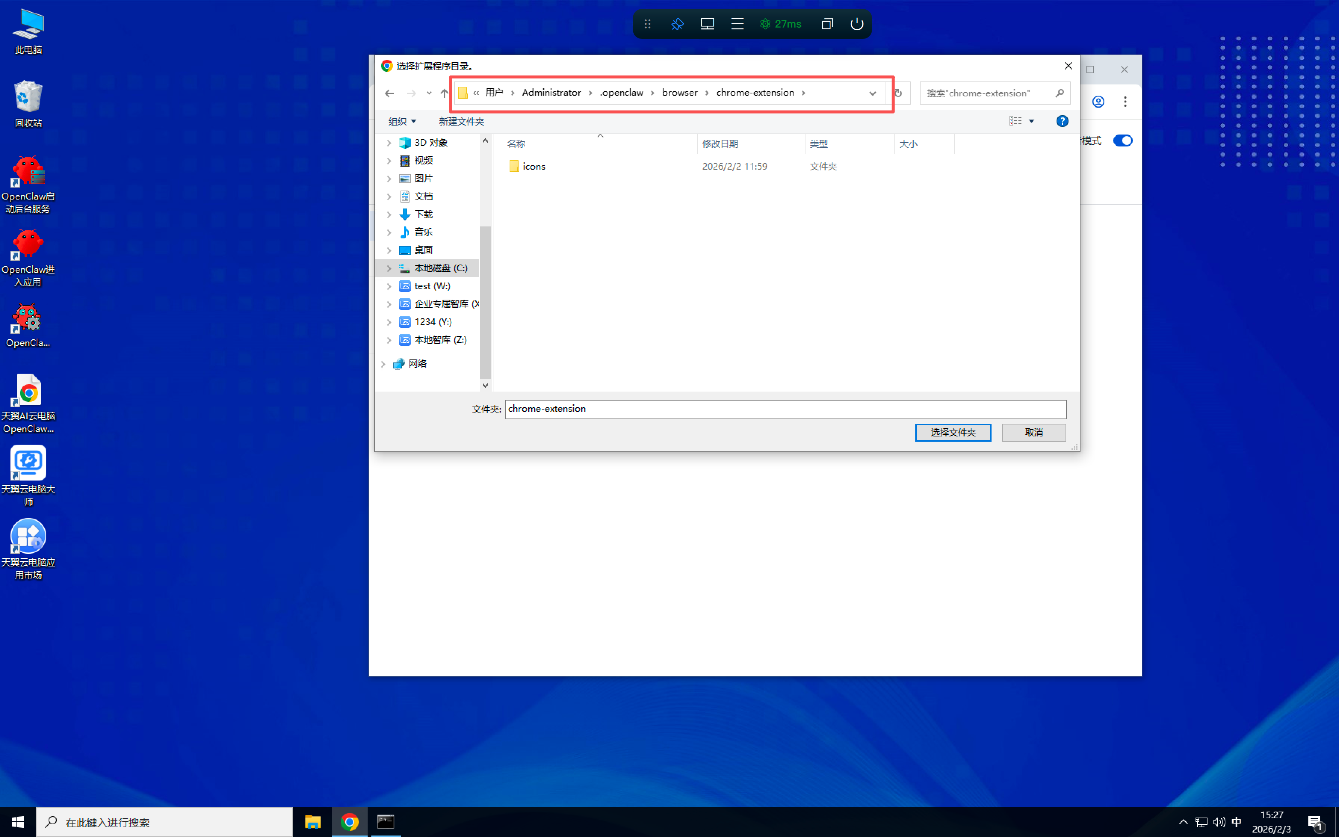
Task: Open address bar history dropdown
Action: (873, 93)
